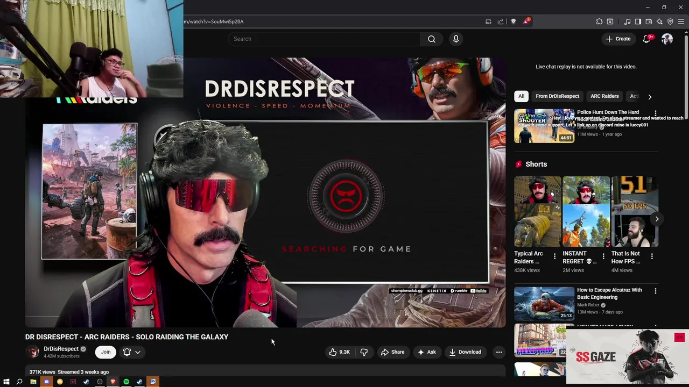Viewport: 689px width, 387px height.
Task: Click the Share button
Action: pyautogui.click(x=392, y=352)
